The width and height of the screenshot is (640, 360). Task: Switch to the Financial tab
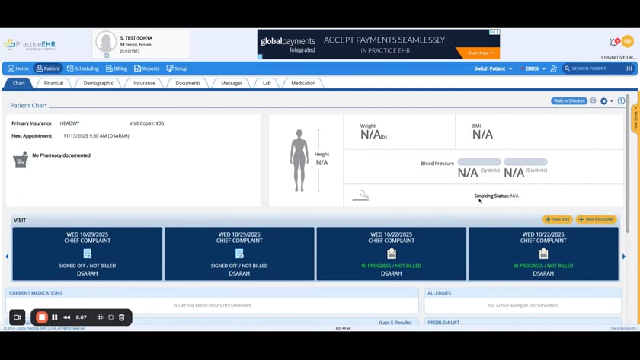[53, 83]
